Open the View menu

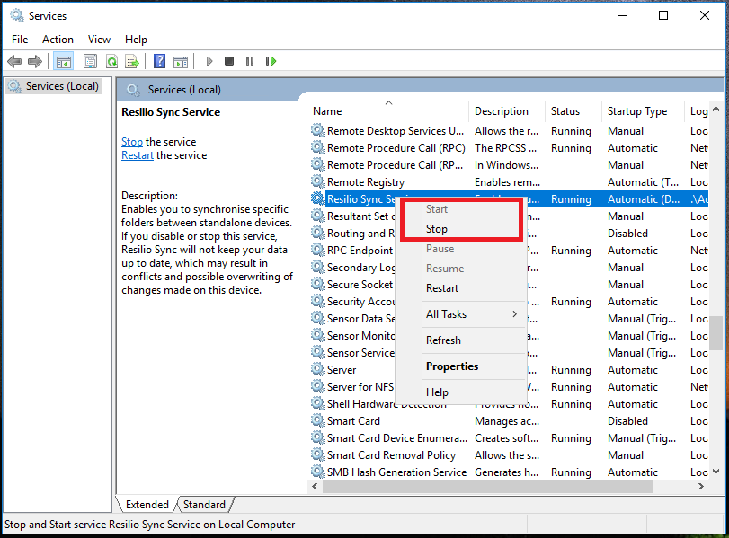99,40
